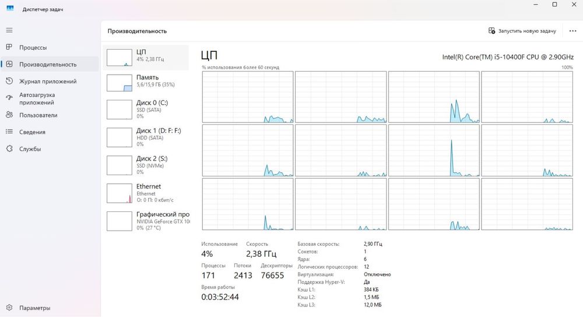
Task: Click the Пользователи users icon
Action: (x=9, y=115)
